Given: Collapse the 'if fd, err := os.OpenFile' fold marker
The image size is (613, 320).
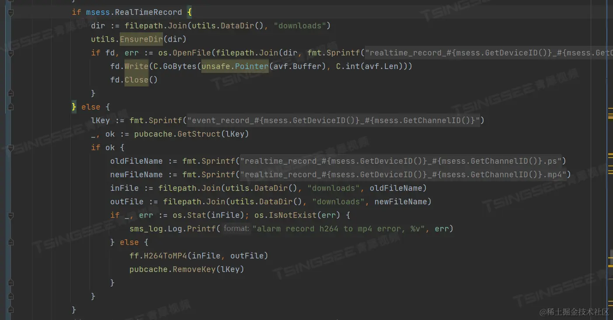Looking at the screenshot, I should [x=10, y=53].
